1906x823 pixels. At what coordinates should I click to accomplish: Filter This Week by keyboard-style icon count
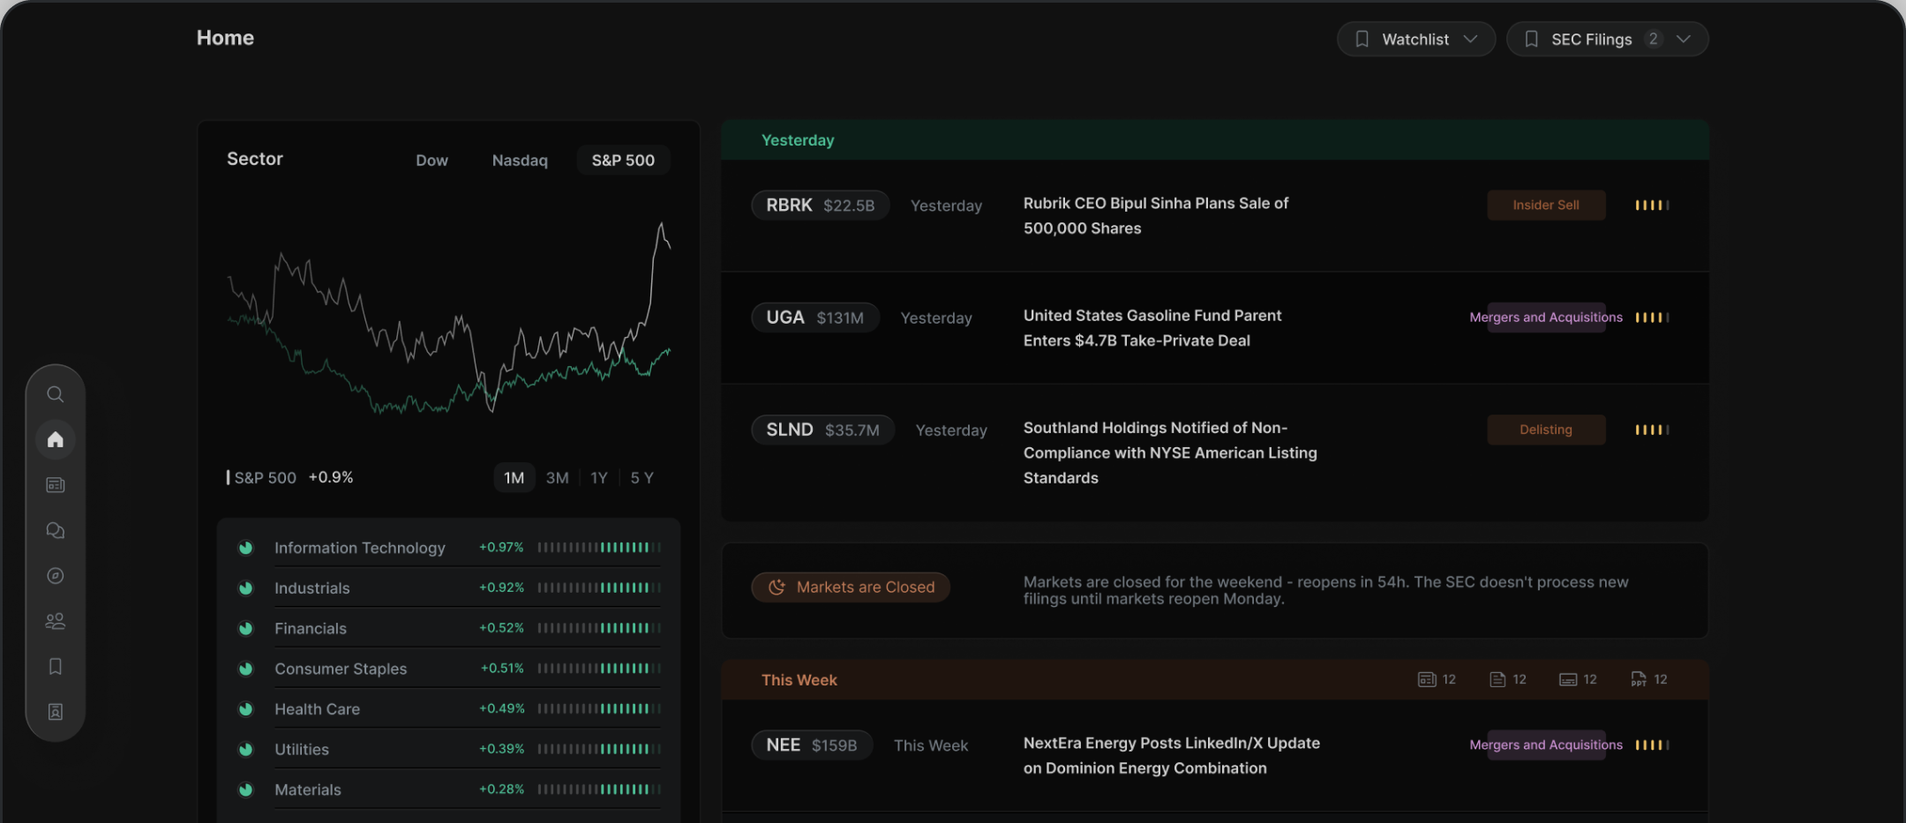(x=1578, y=679)
